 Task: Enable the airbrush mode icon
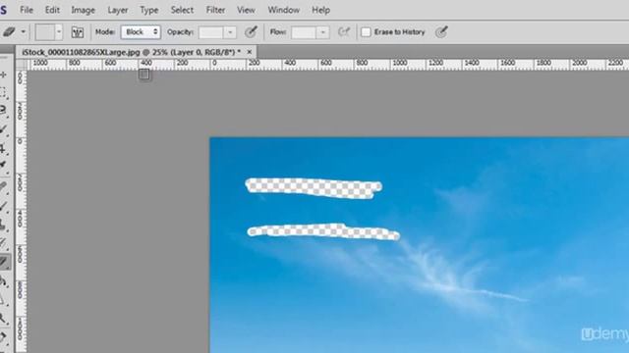click(x=344, y=32)
